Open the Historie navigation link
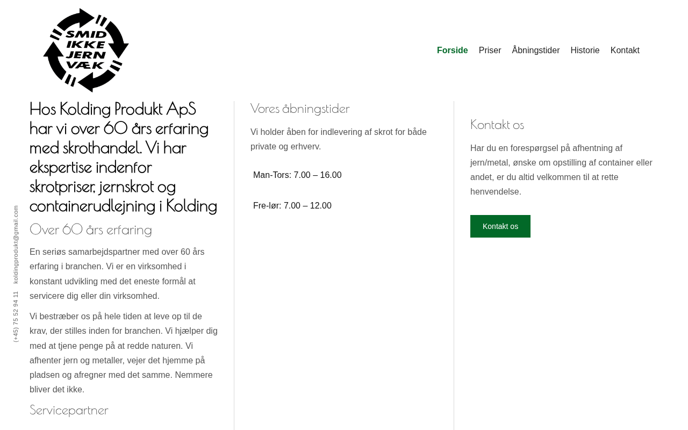This screenshot has width=688, height=430. point(585,51)
